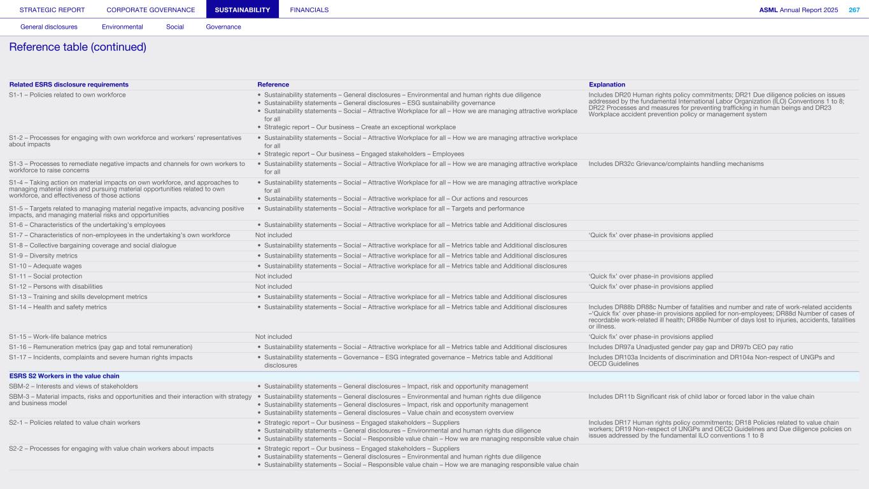Click page number 267
The image size is (869, 489).
tap(854, 10)
